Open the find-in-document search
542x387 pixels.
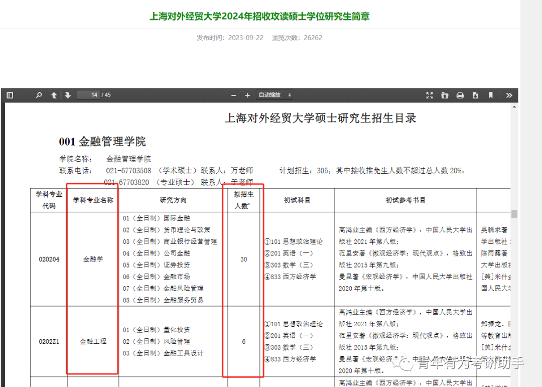(x=39, y=95)
